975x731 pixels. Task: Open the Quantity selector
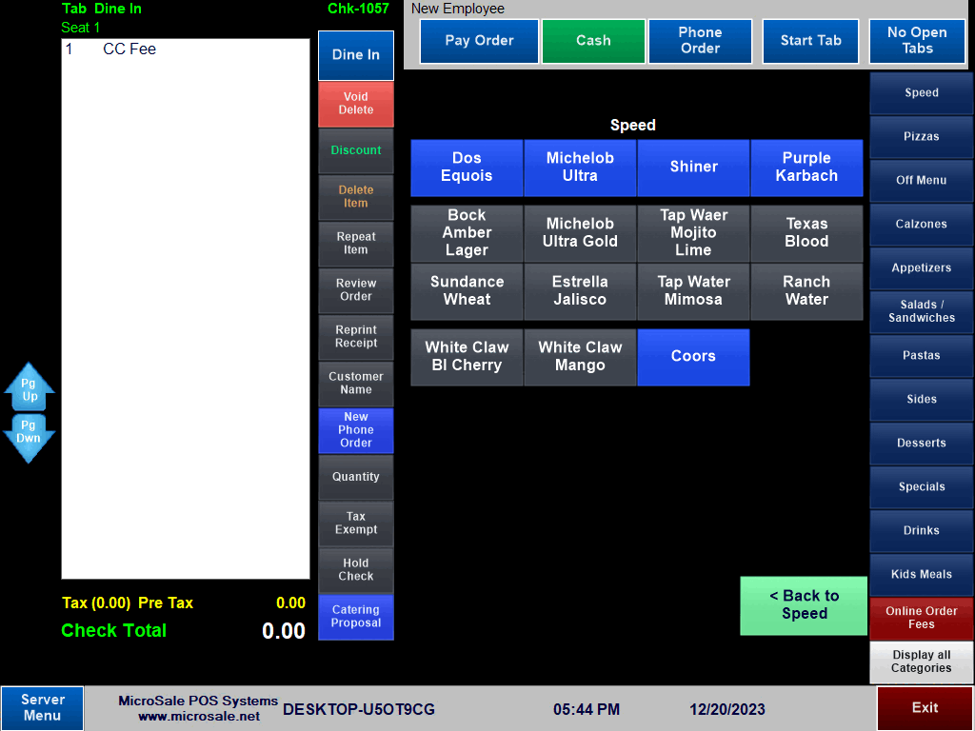355,477
